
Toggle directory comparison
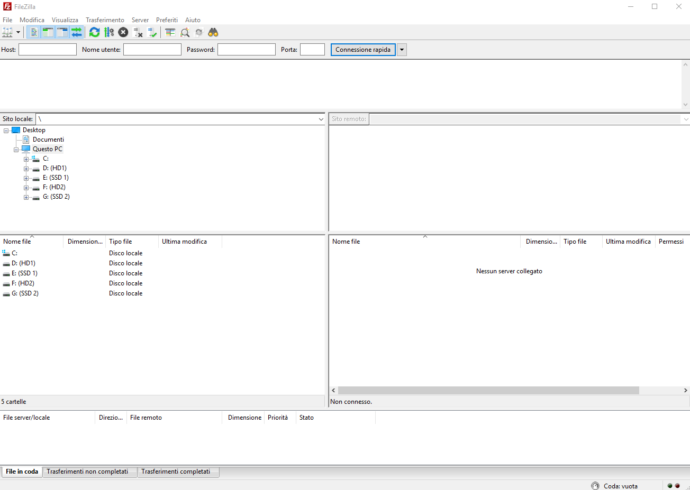[x=185, y=32]
